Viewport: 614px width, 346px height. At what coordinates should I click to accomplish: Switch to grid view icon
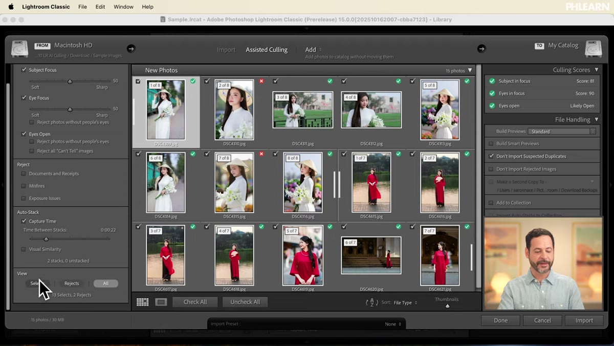143,302
